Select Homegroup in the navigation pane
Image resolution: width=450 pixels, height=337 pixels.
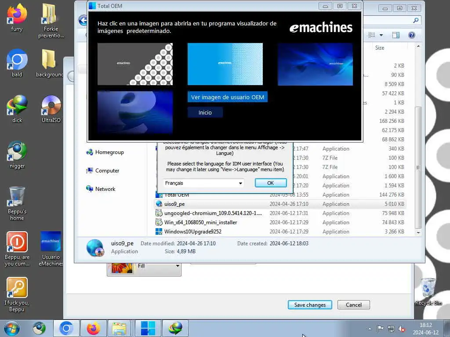click(x=105, y=152)
